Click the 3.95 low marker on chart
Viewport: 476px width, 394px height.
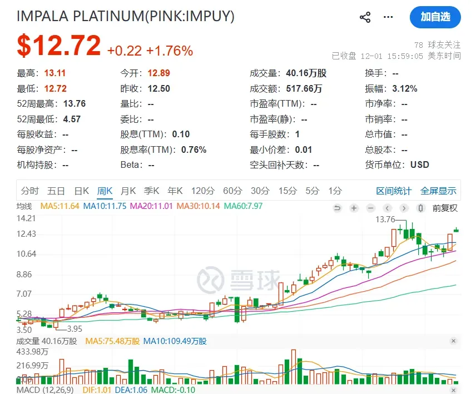click(75, 329)
